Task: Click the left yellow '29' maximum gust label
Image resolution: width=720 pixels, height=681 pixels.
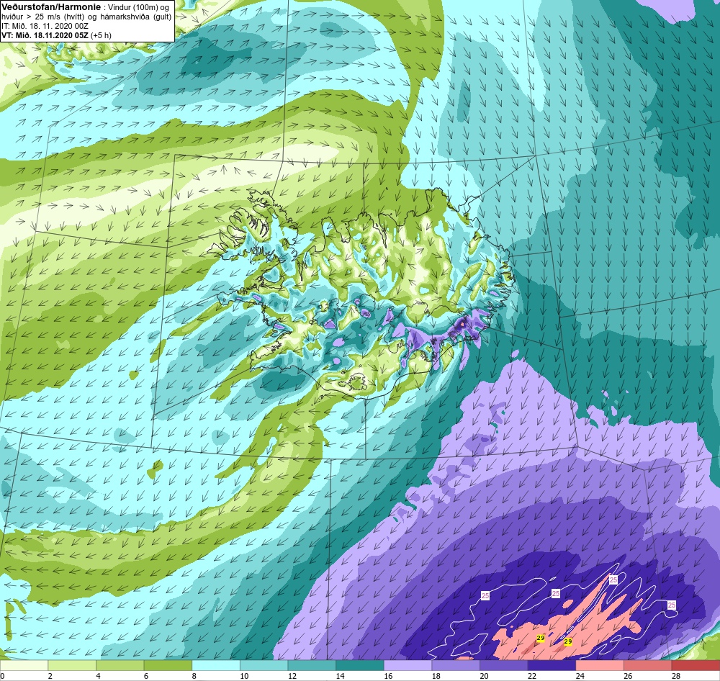Action: tap(541, 639)
